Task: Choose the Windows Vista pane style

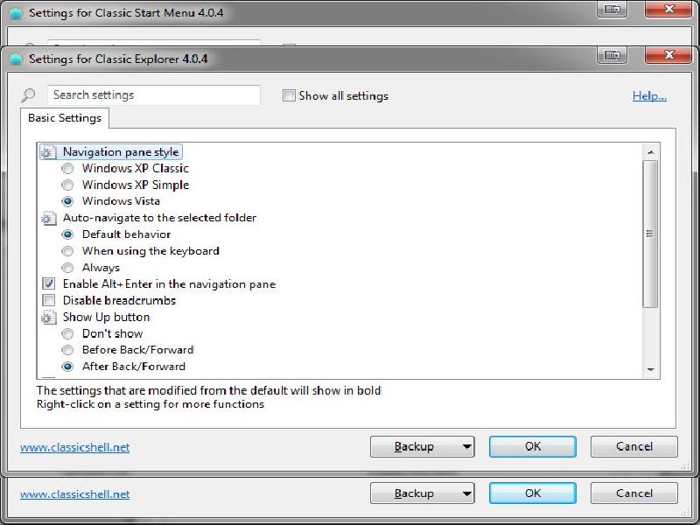Action: point(67,202)
